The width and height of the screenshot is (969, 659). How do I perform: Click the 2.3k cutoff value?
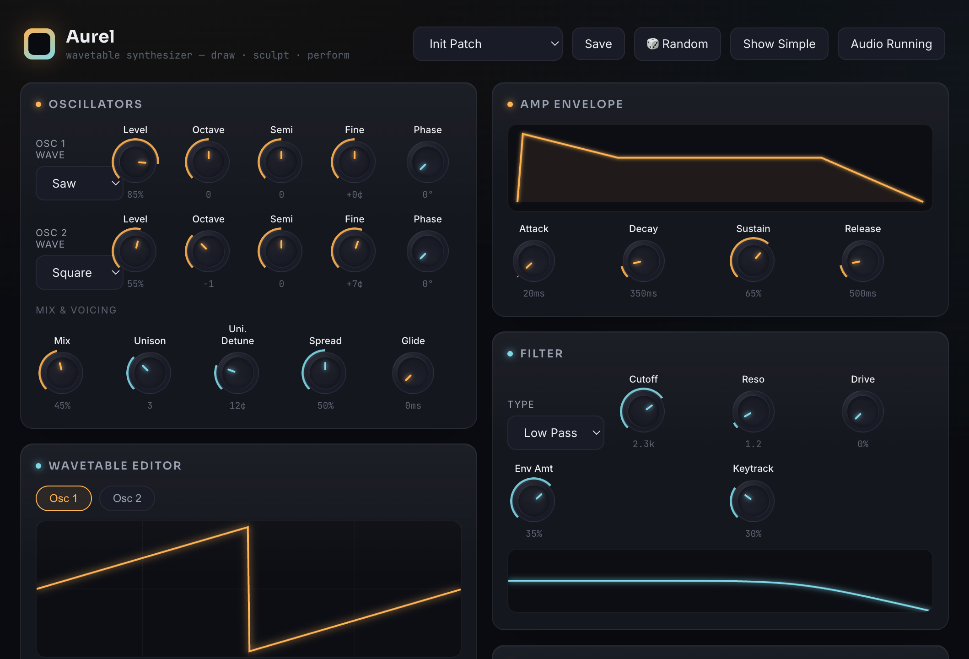click(644, 444)
